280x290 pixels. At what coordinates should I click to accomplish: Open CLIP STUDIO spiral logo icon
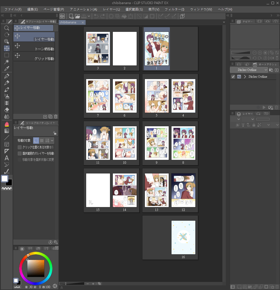[62, 16]
